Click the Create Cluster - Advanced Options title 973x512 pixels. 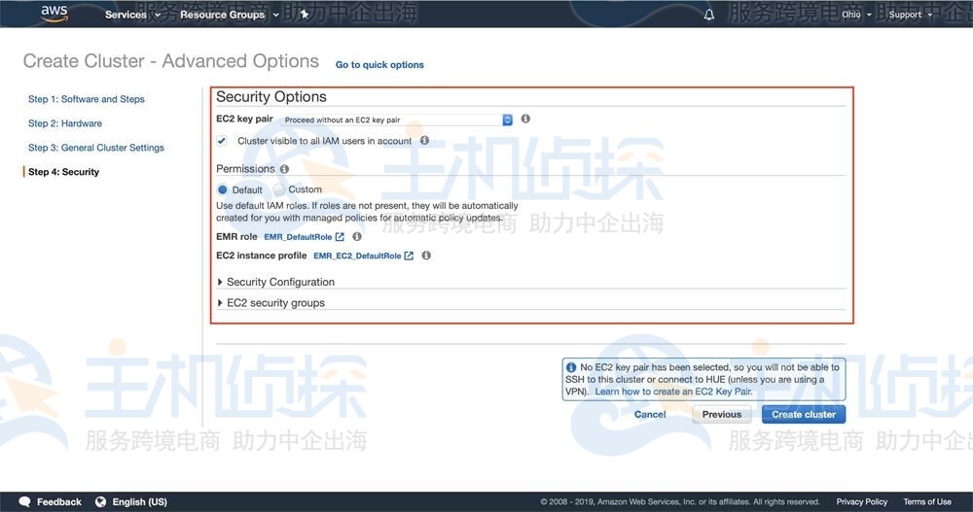tap(170, 61)
